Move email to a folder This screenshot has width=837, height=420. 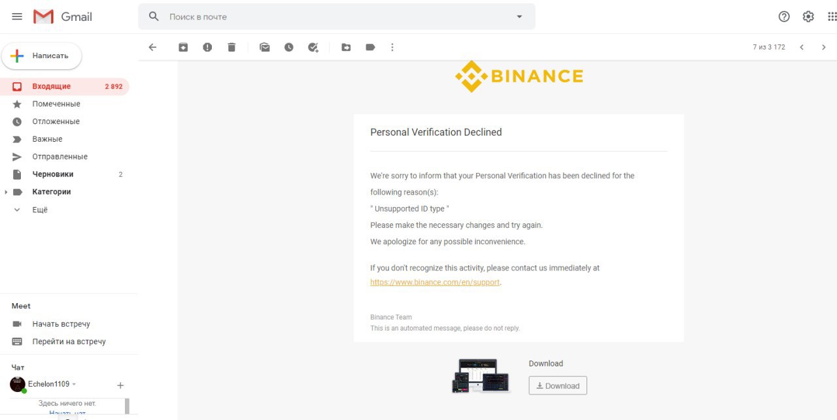(x=346, y=47)
